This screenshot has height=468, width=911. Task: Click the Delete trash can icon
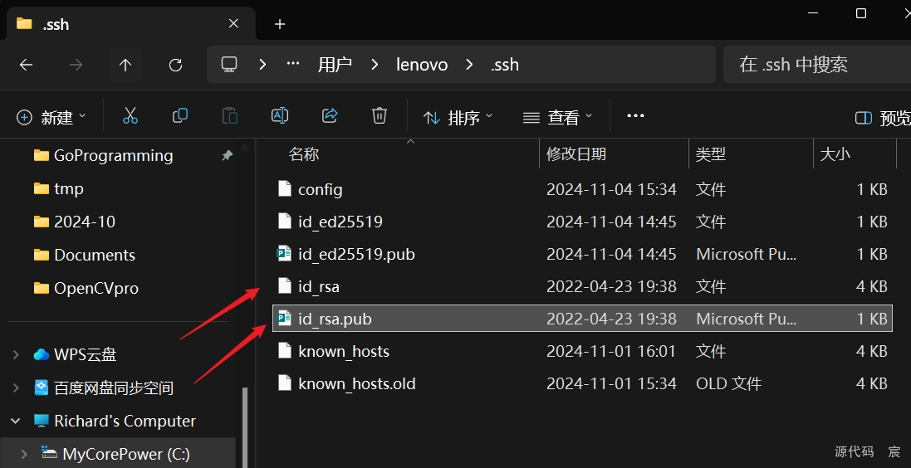(x=380, y=116)
